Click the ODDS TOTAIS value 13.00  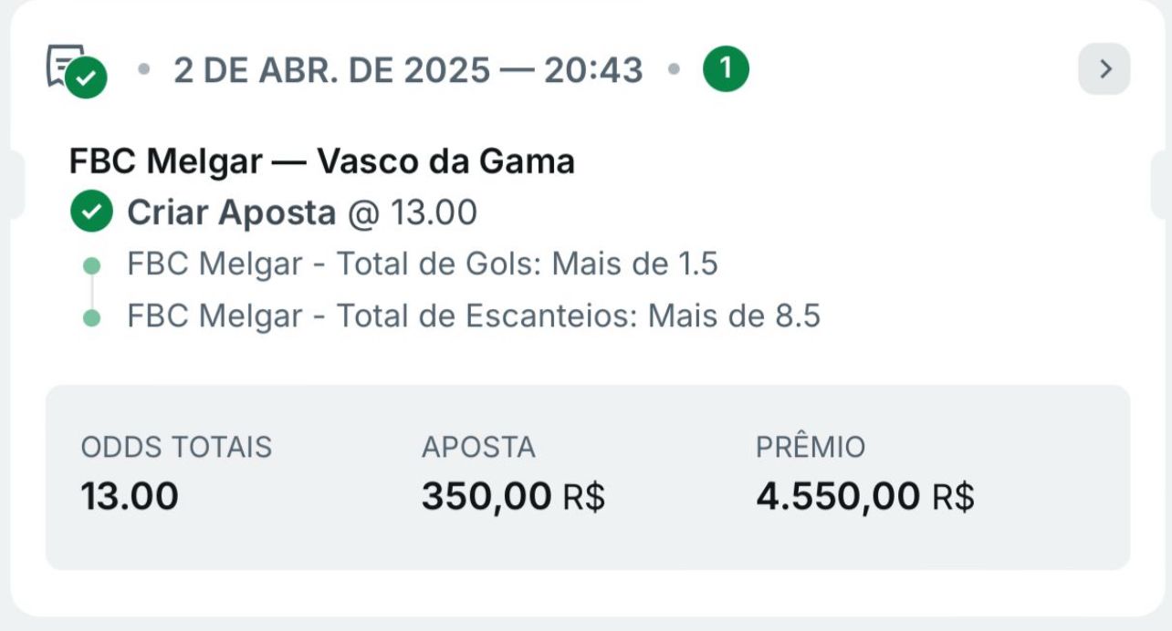click(129, 495)
